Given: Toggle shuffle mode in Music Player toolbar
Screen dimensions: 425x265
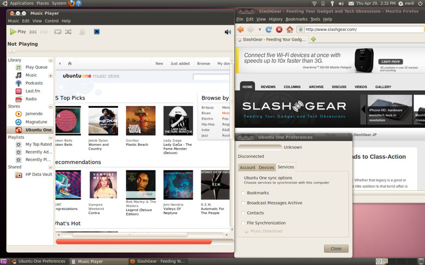Looking at the screenshot, I should coord(68,32).
